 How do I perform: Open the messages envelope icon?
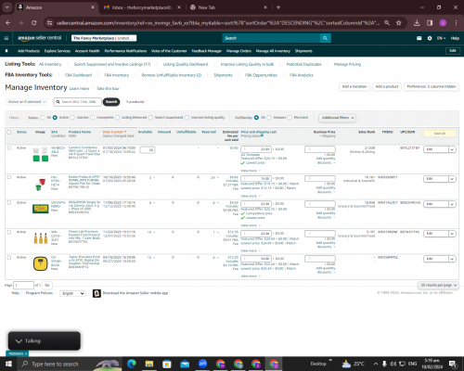click(x=419, y=38)
